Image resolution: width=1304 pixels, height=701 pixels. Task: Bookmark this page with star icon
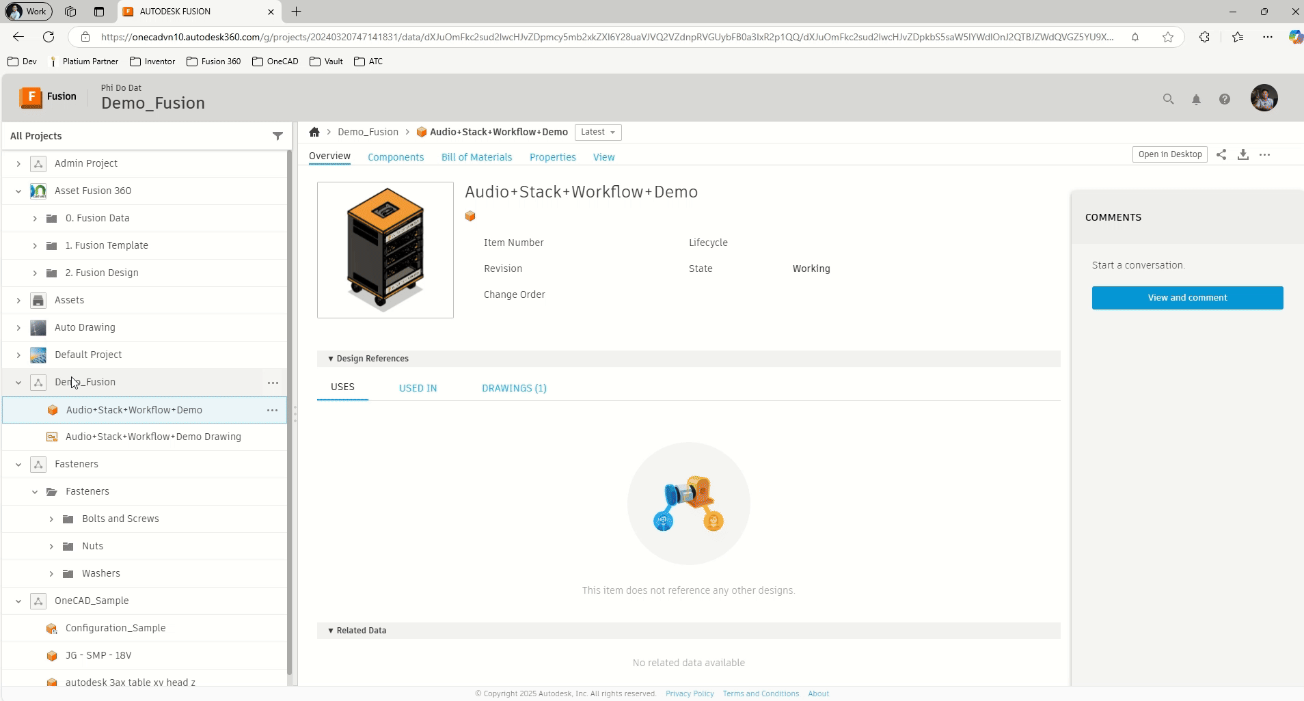pyautogui.click(x=1168, y=37)
